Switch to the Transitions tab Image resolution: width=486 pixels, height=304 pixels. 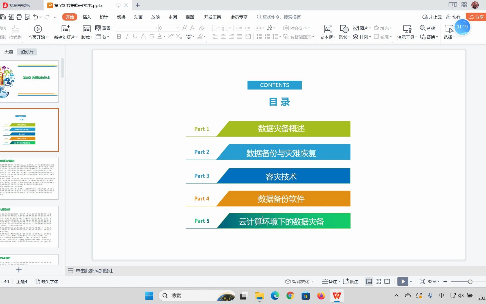point(121,17)
